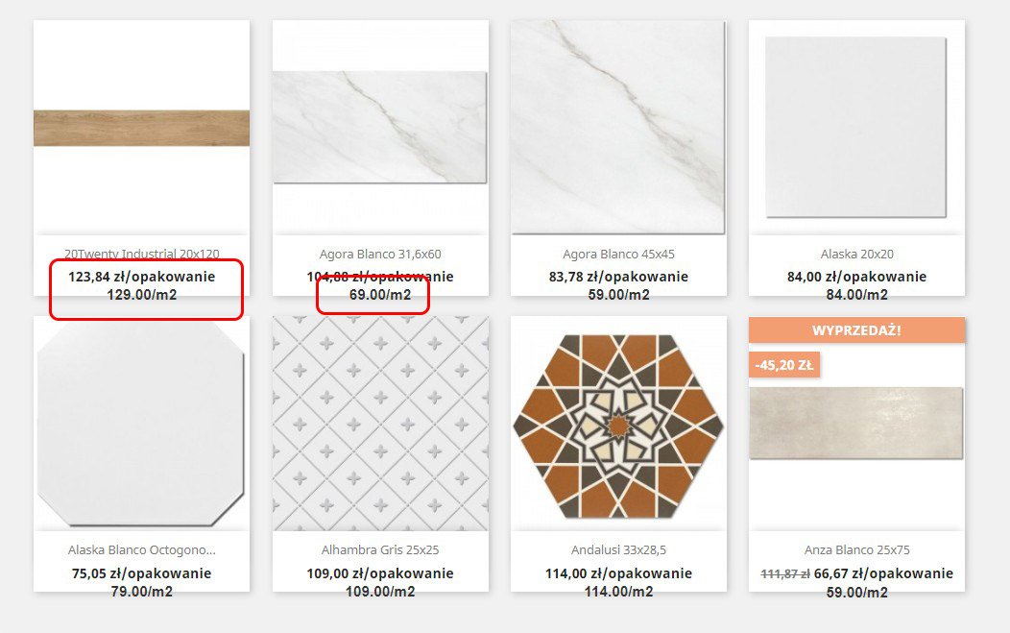This screenshot has width=1010, height=633.
Task: Click the Alaska Blanco Octogono product name
Action: 142,549
